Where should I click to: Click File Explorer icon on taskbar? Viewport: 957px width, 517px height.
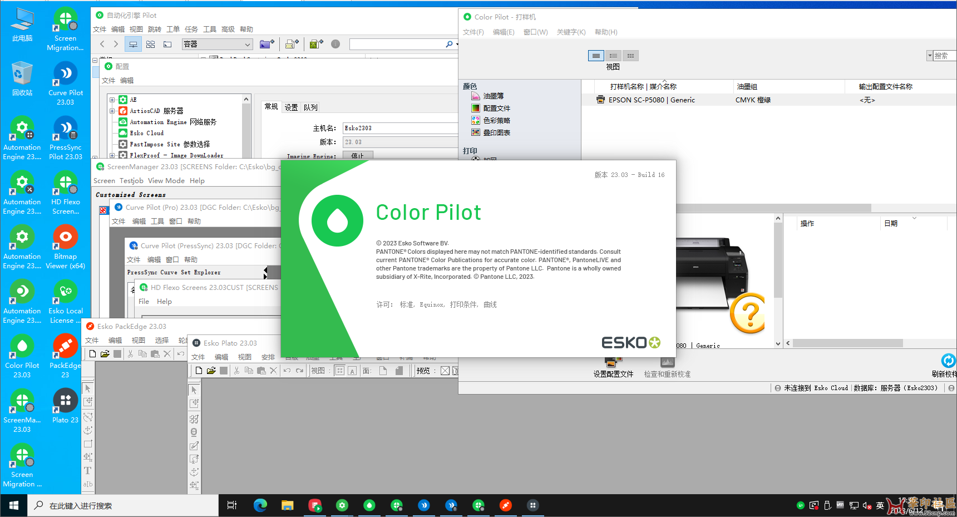tap(287, 505)
